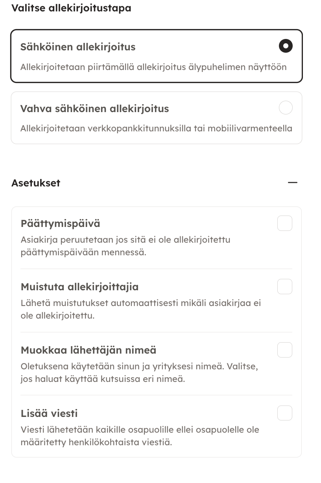Viewport: 321px width, 483px height.
Task: Tick the Muistuta allekirjoittajia checkbox
Action: 285,287
